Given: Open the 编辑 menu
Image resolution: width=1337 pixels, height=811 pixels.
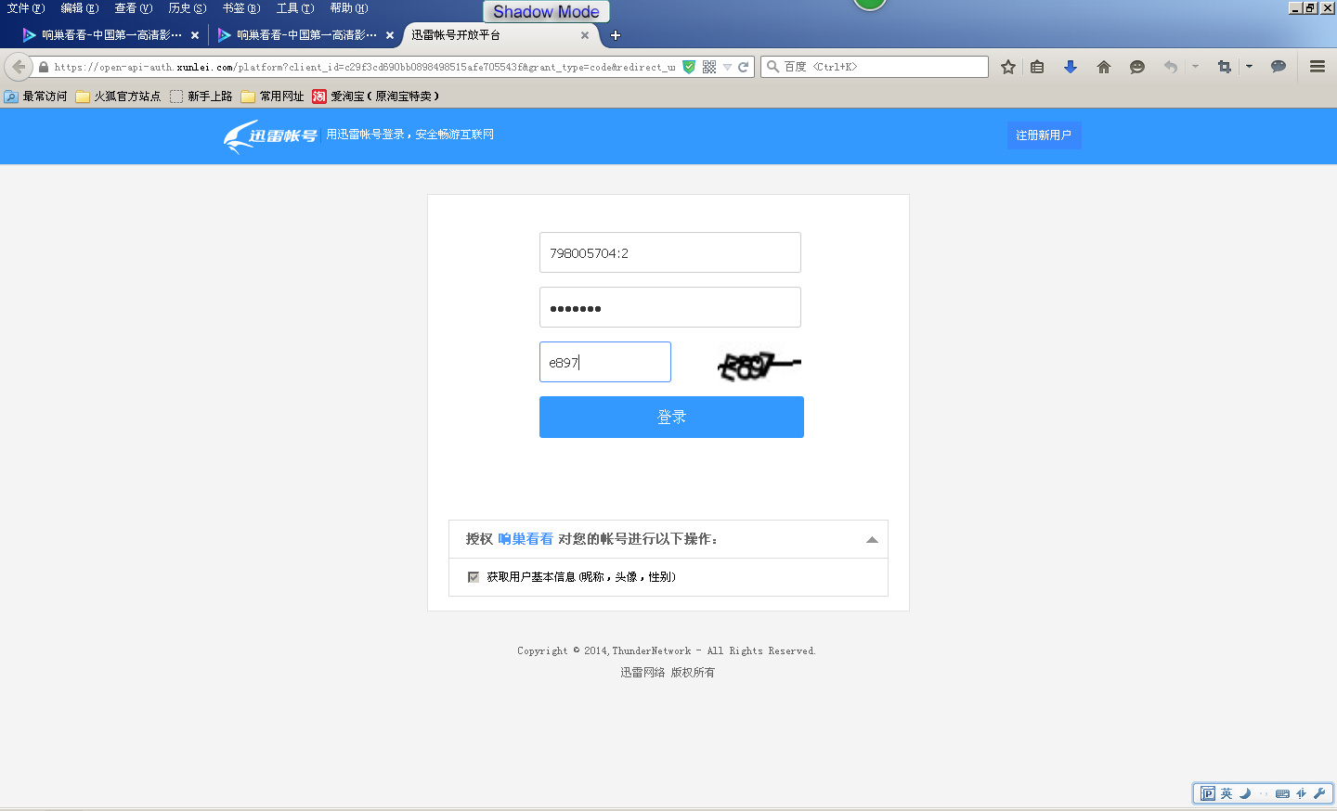Looking at the screenshot, I should coord(79,8).
